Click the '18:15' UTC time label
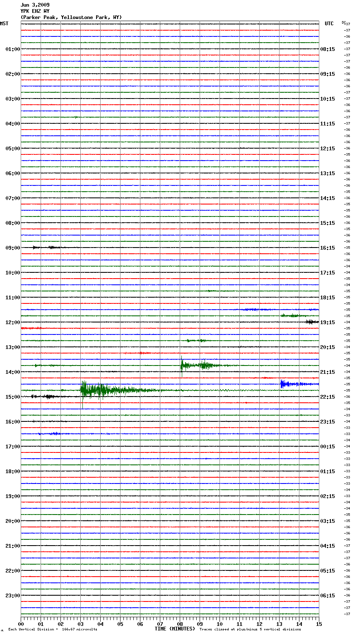352x635 pixels. click(328, 298)
